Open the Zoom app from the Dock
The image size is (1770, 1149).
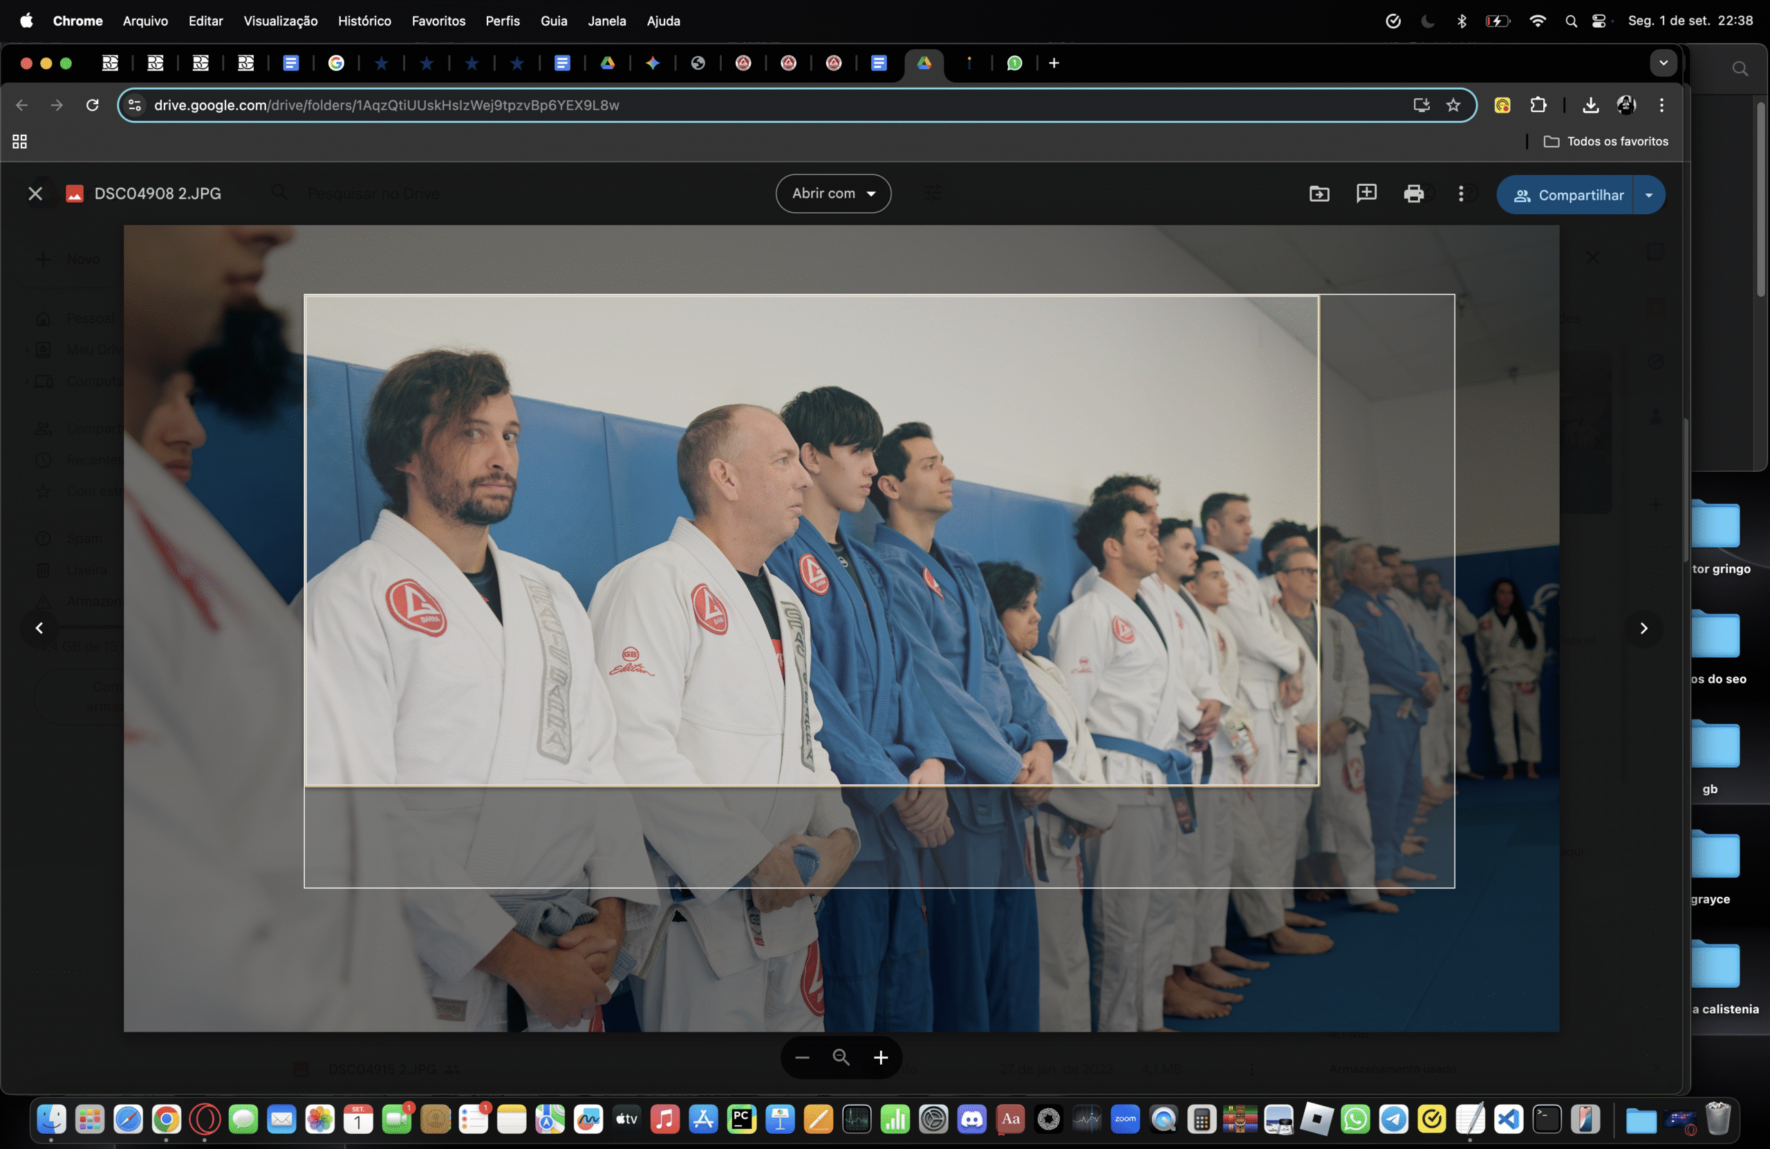point(1125,1119)
